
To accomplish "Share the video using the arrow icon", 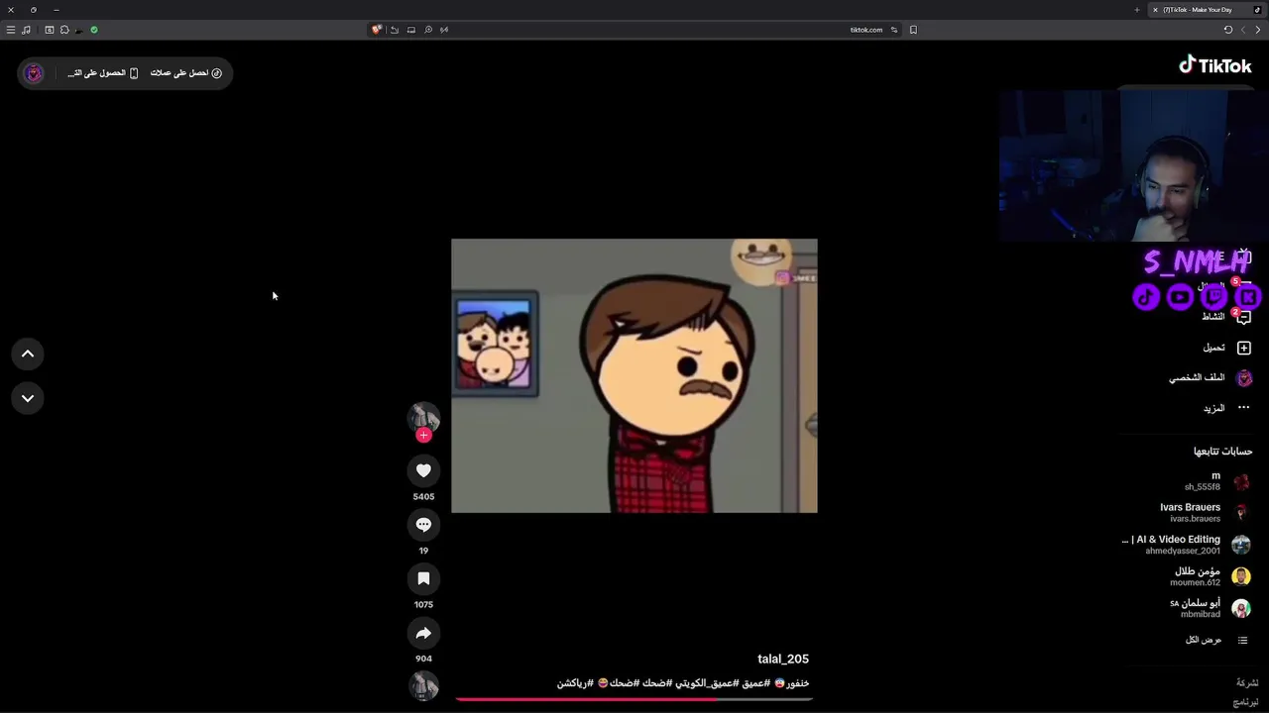I will point(423,633).
